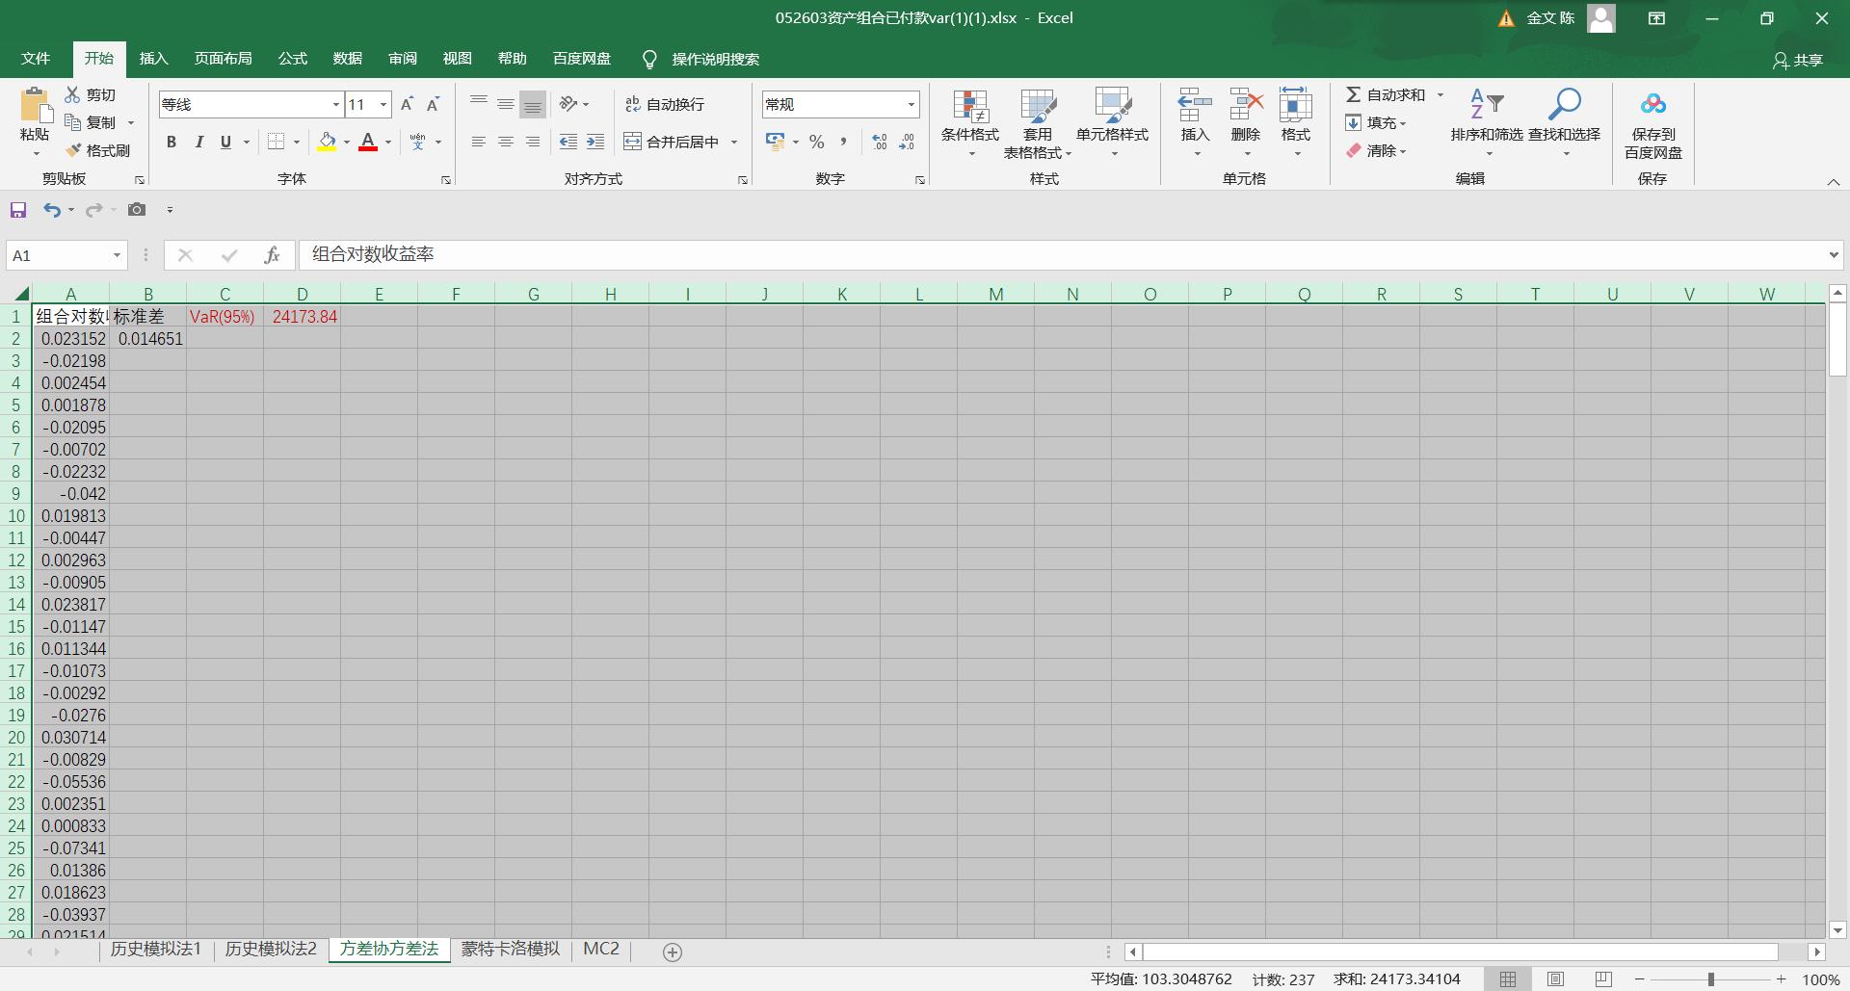Viewport: 1850px width, 991px height.
Task: Open the fill color dropdown arrow
Action: 347,142
